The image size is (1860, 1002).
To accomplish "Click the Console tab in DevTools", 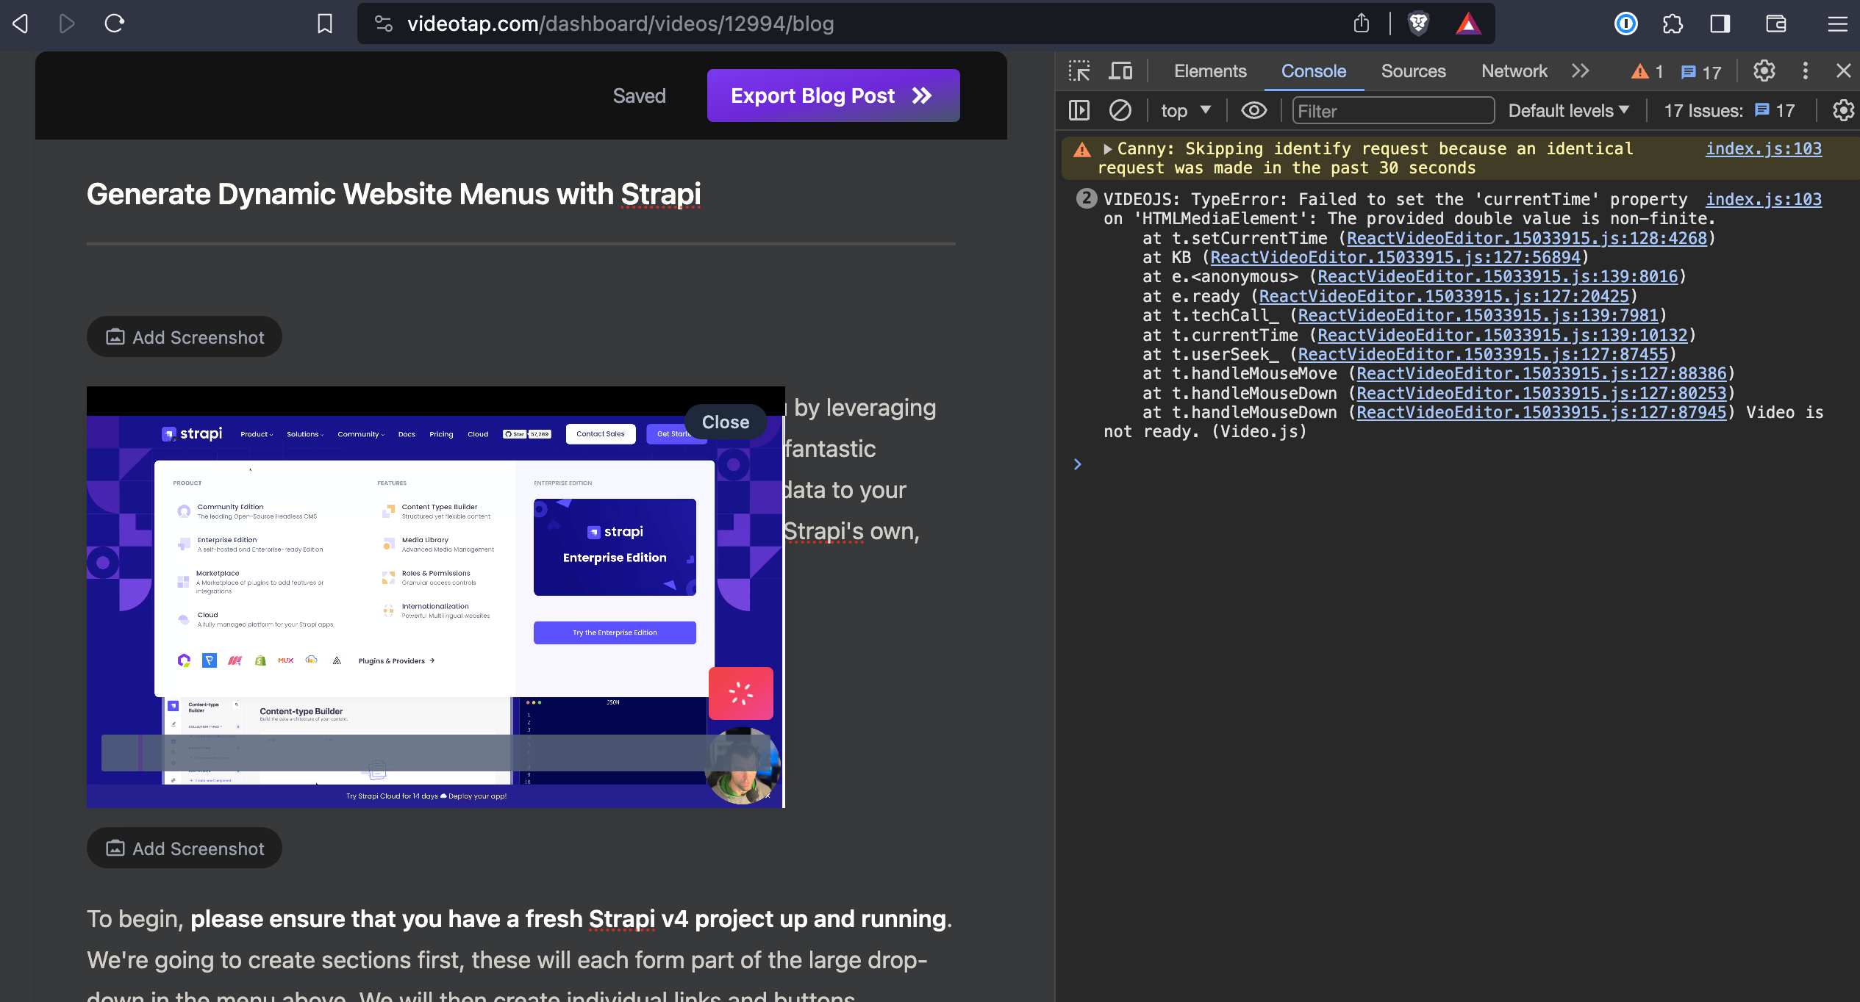I will [1313, 71].
